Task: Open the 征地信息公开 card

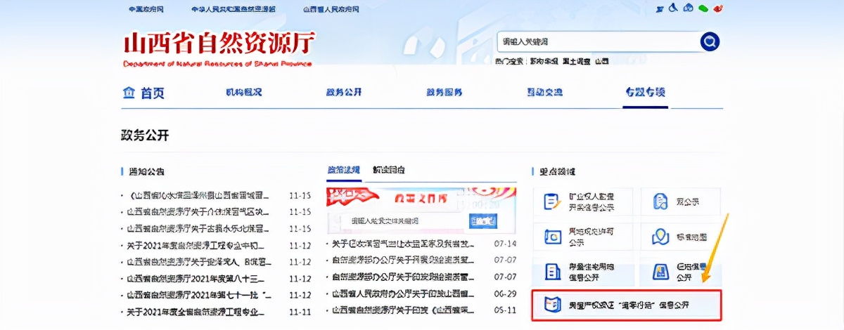Action: tap(680, 272)
